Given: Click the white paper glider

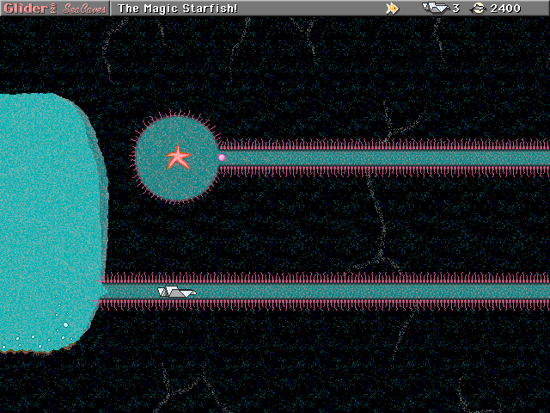Looking at the screenshot, I should pyautogui.click(x=176, y=293).
